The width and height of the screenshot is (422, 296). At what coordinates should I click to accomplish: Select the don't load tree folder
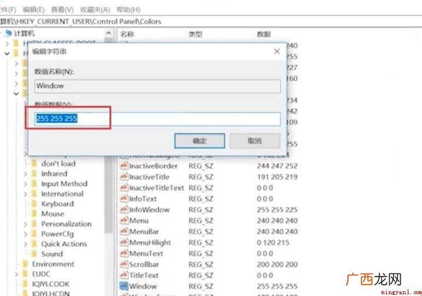pyautogui.click(x=58, y=164)
